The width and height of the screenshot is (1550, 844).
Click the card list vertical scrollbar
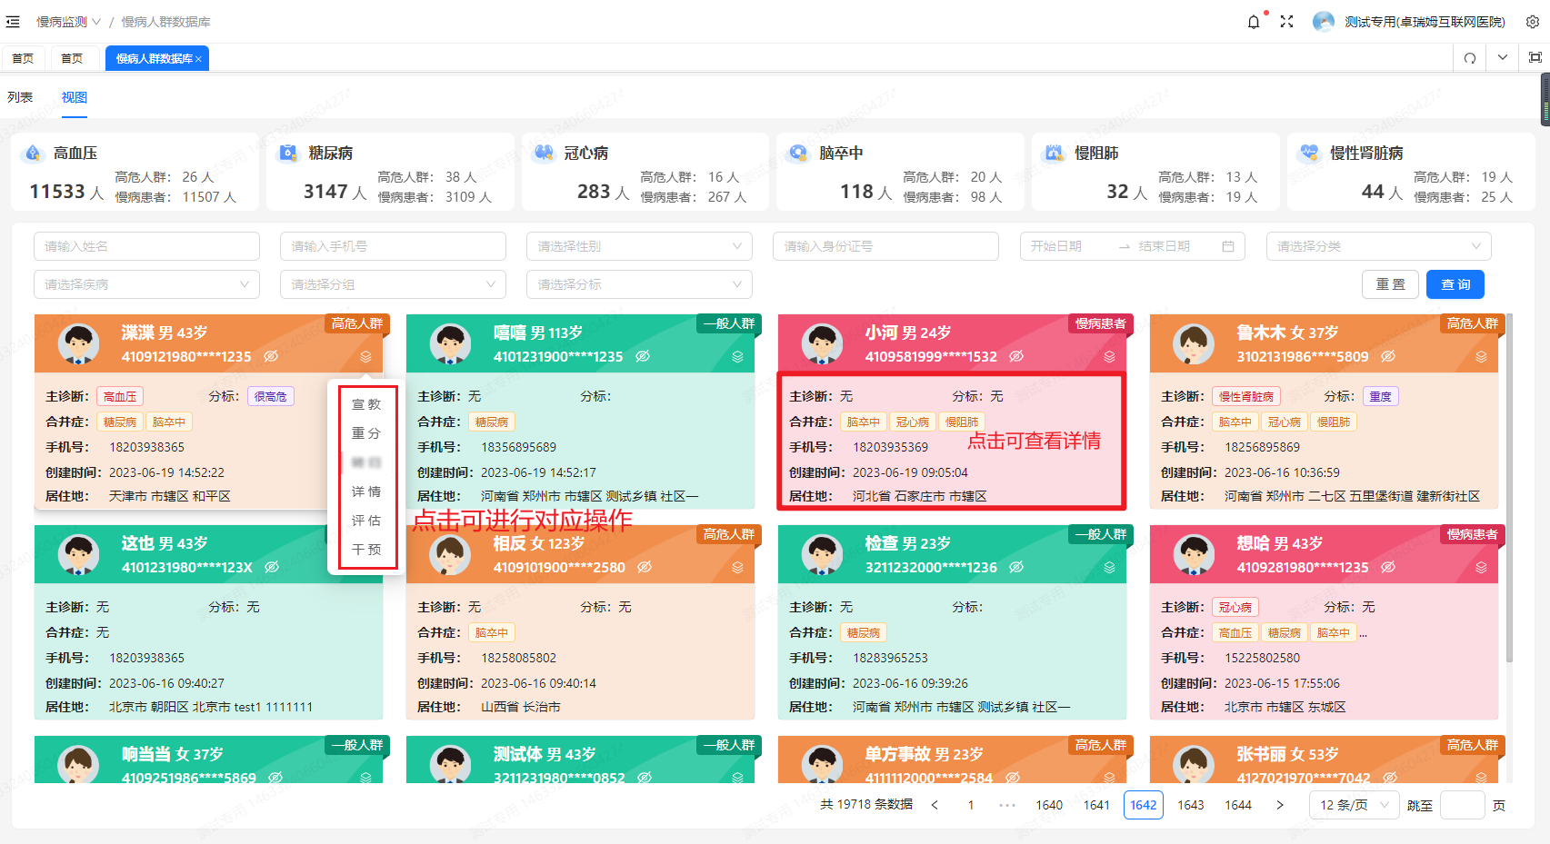(x=1509, y=488)
